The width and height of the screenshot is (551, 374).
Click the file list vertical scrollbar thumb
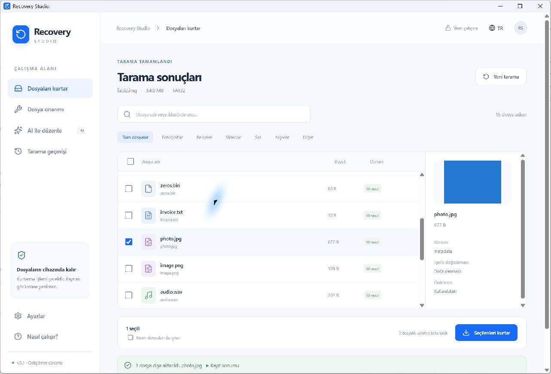click(x=422, y=239)
